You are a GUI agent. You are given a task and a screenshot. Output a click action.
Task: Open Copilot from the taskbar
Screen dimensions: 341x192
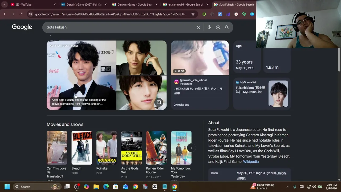86,187
